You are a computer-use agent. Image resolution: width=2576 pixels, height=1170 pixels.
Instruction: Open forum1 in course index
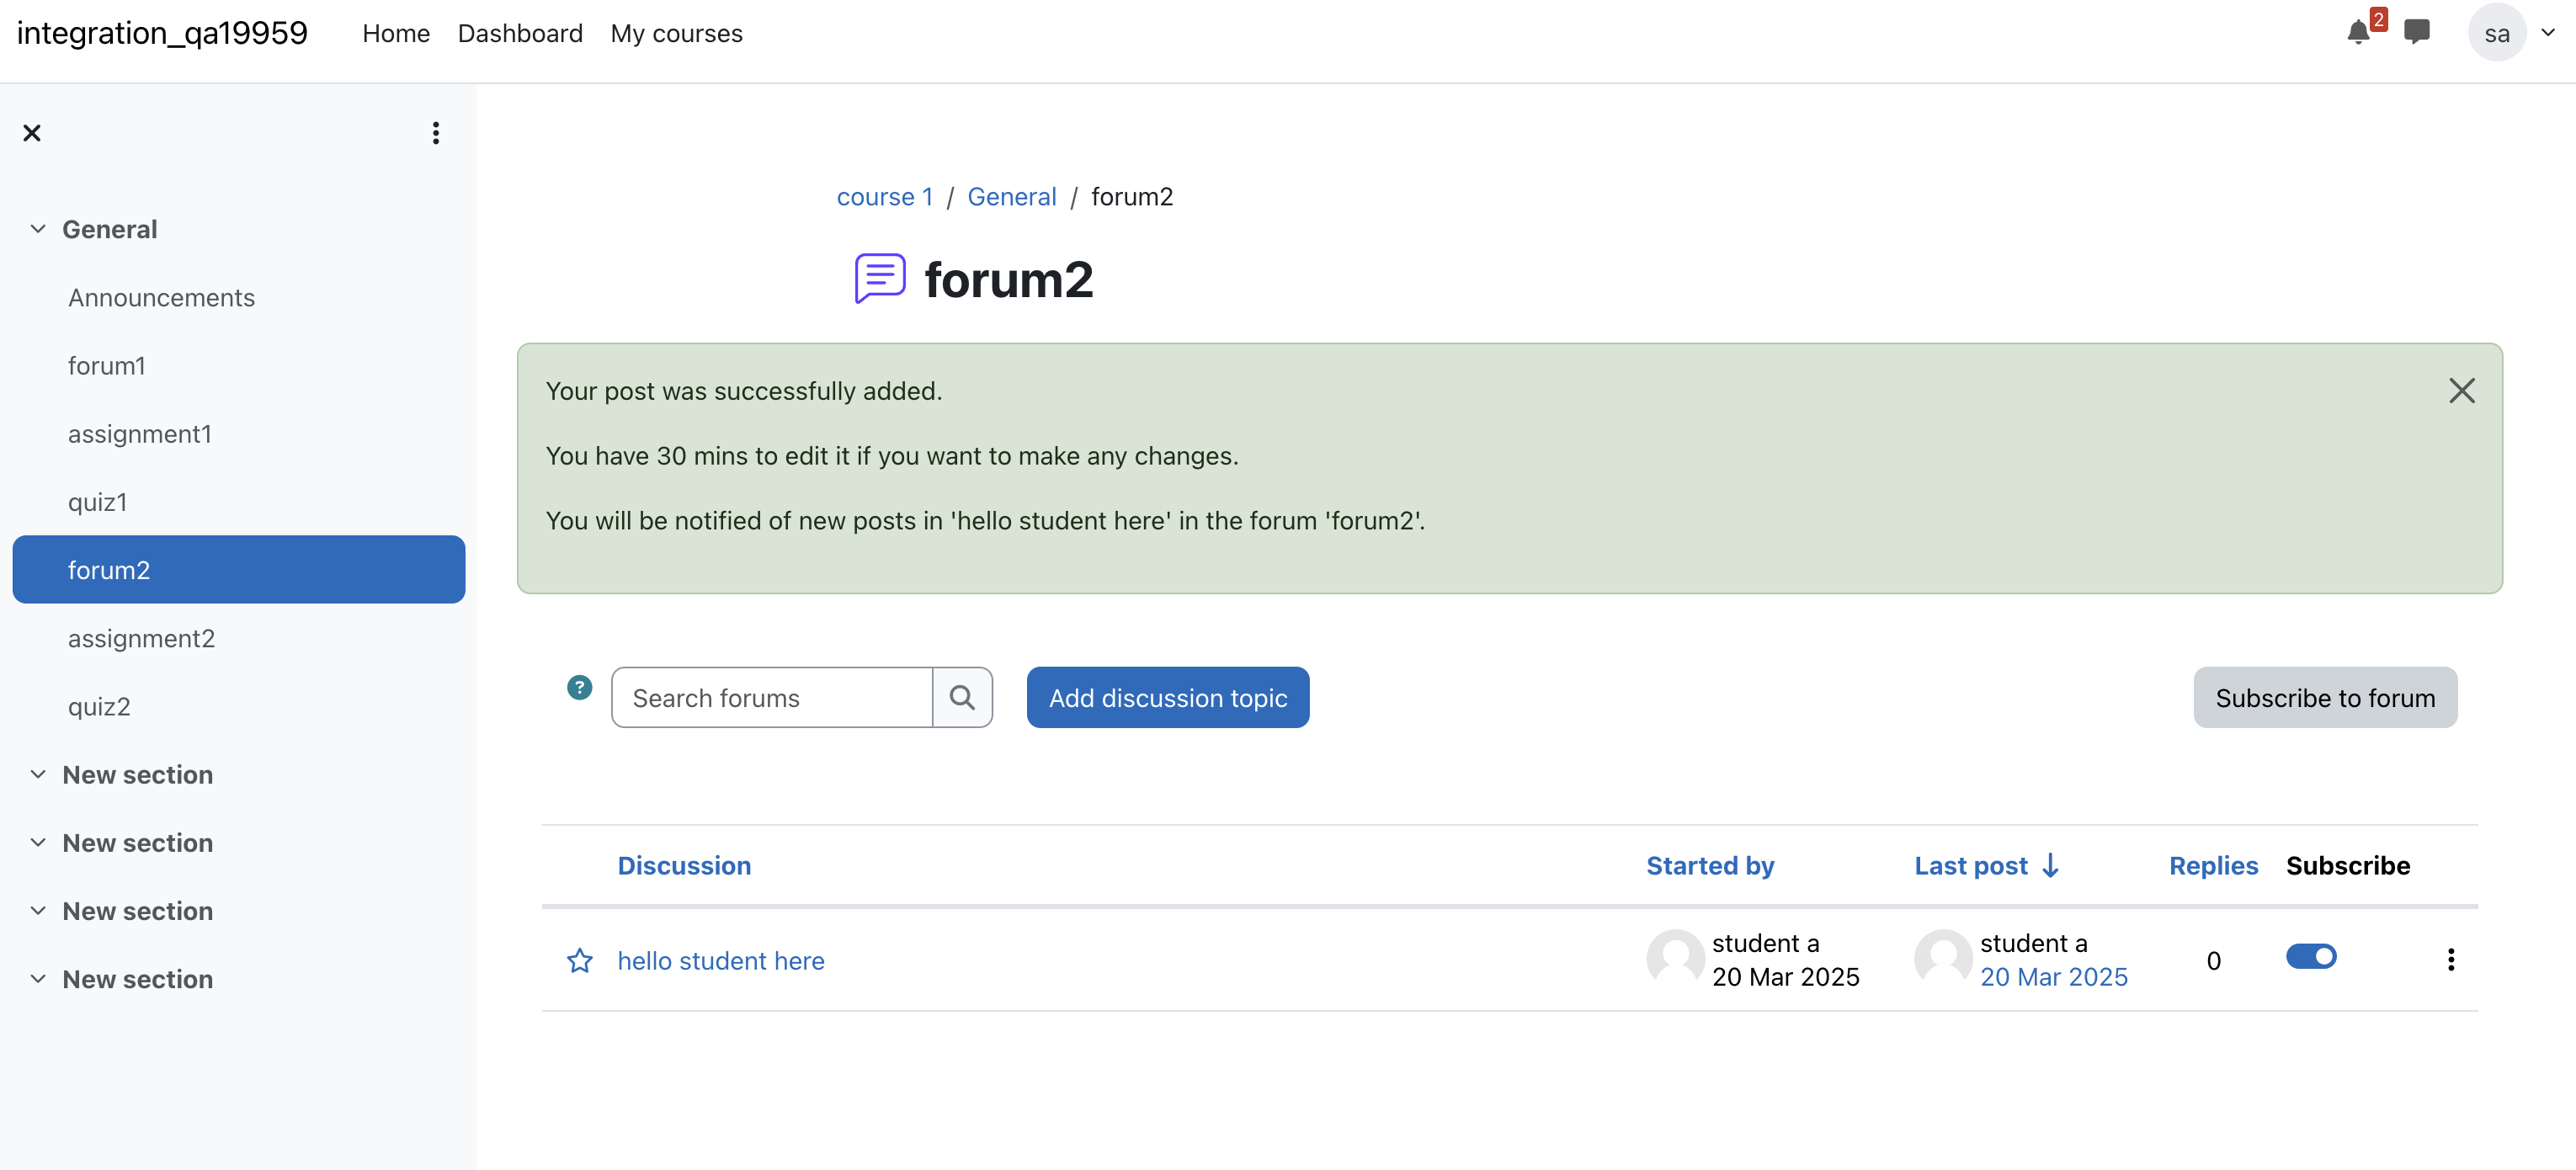(106, 365)
